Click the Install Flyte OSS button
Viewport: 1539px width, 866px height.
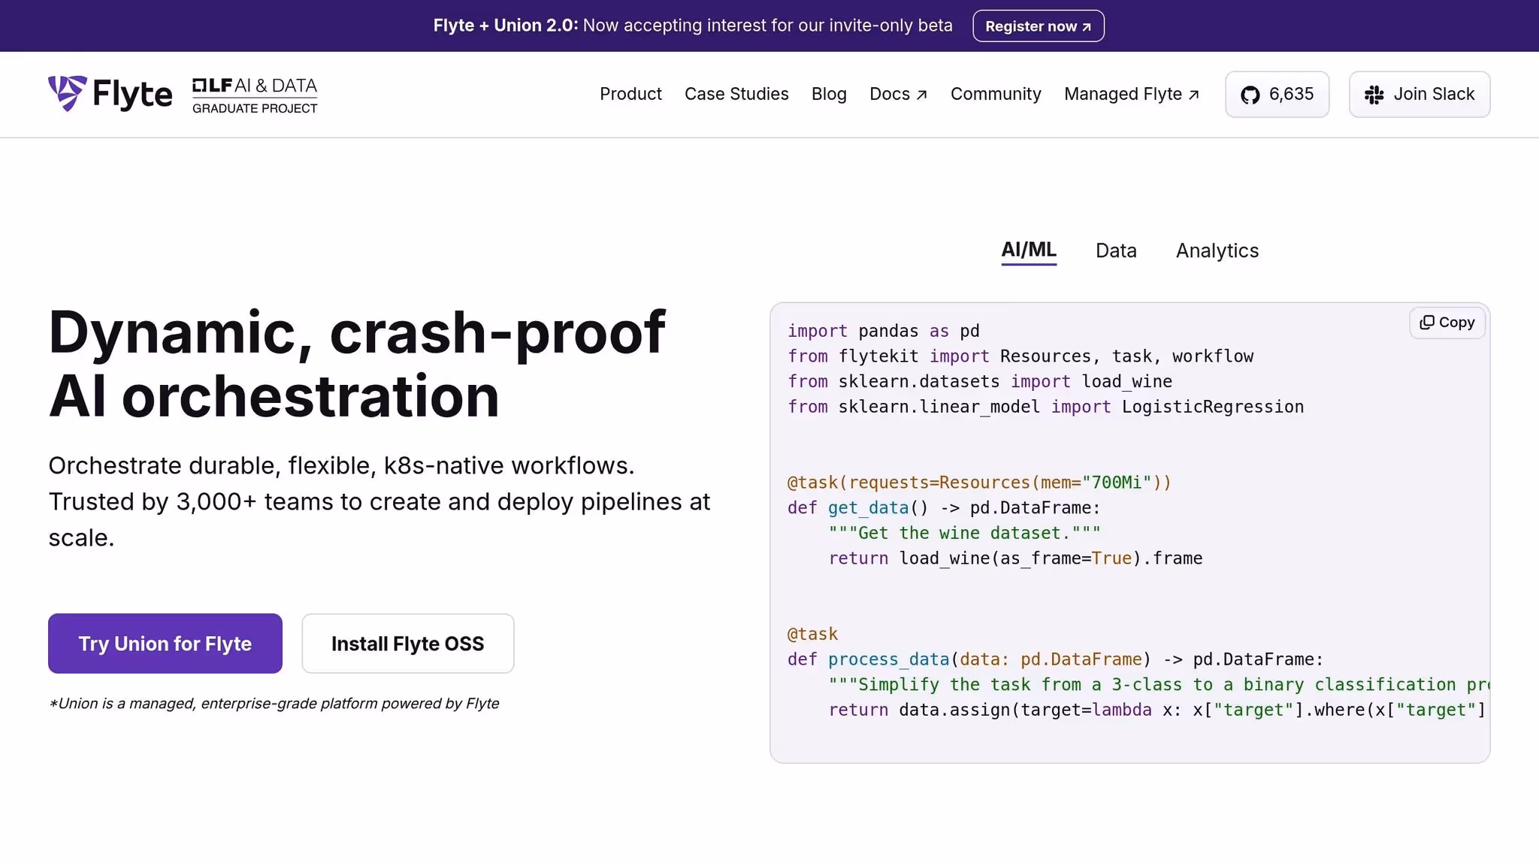click(407, 643)
